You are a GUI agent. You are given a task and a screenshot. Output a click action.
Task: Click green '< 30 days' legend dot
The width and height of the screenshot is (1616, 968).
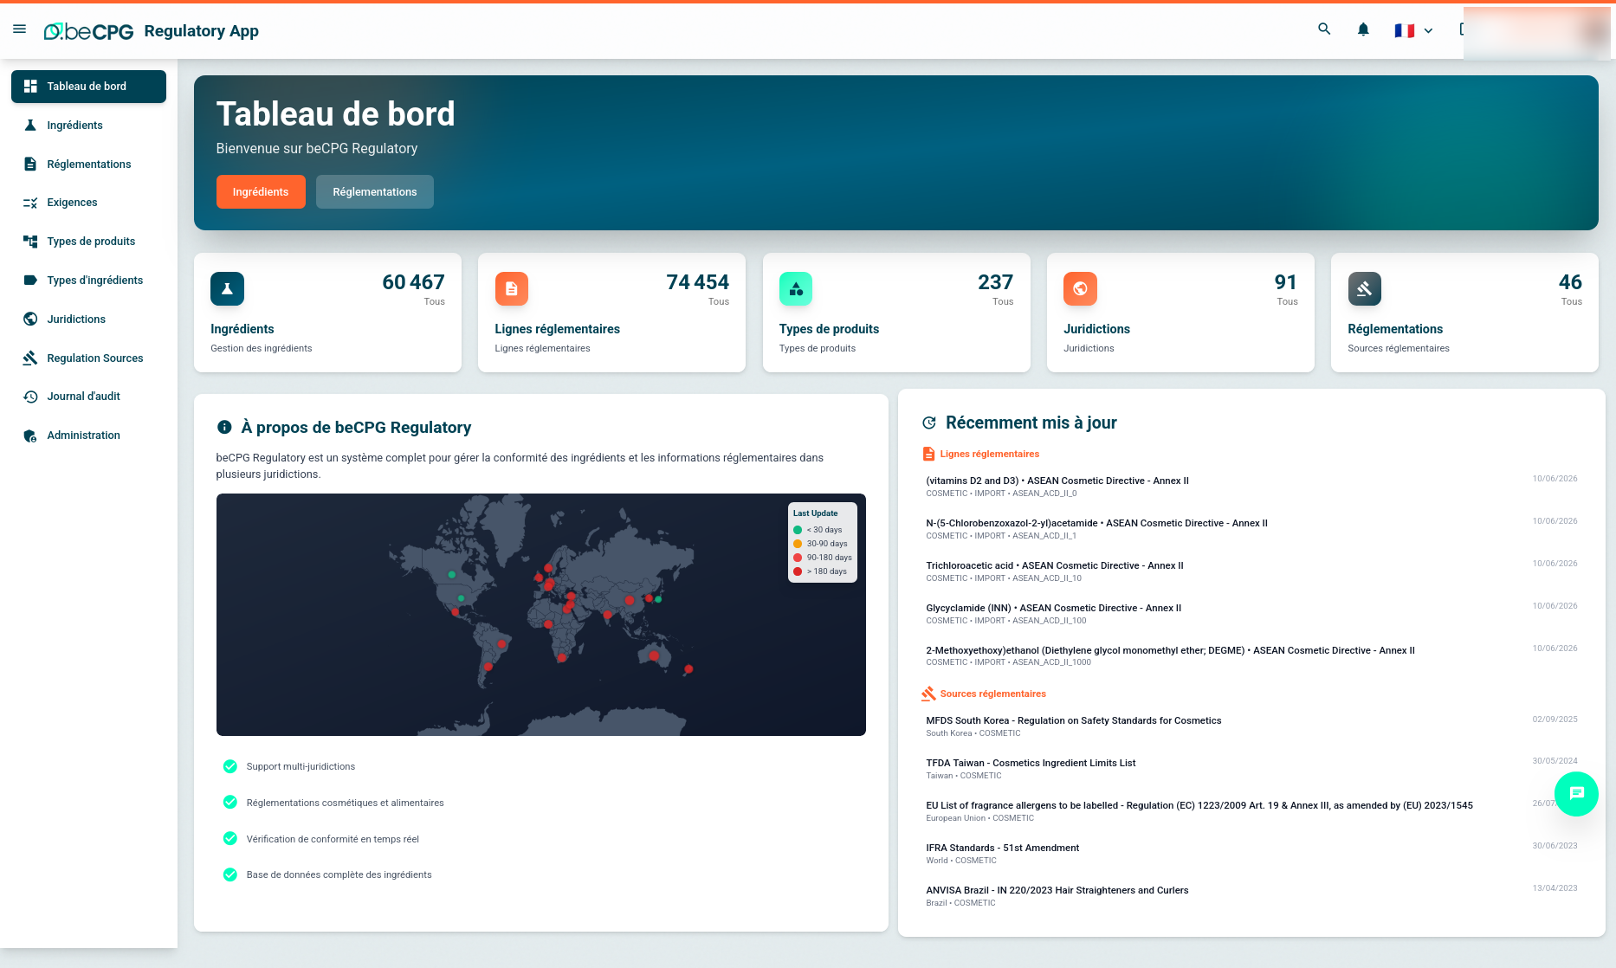tap(798, 530)
